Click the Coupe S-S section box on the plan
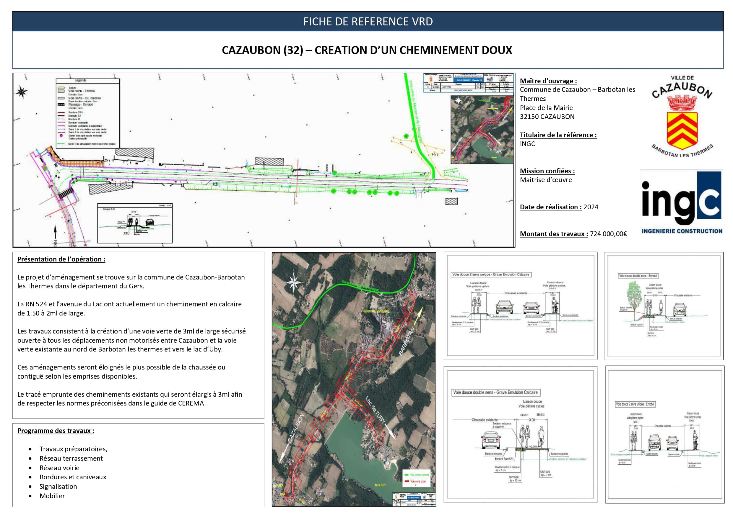The height and width of the screenshot is (518, 733). click(135, 223)
